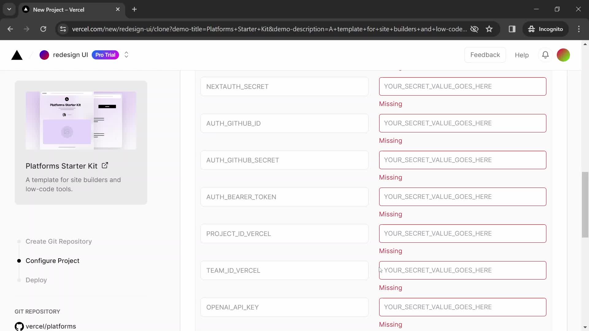Click AUTH_BEARER_TOKEN value input field
589x331 pixels.
click(462, 196)
